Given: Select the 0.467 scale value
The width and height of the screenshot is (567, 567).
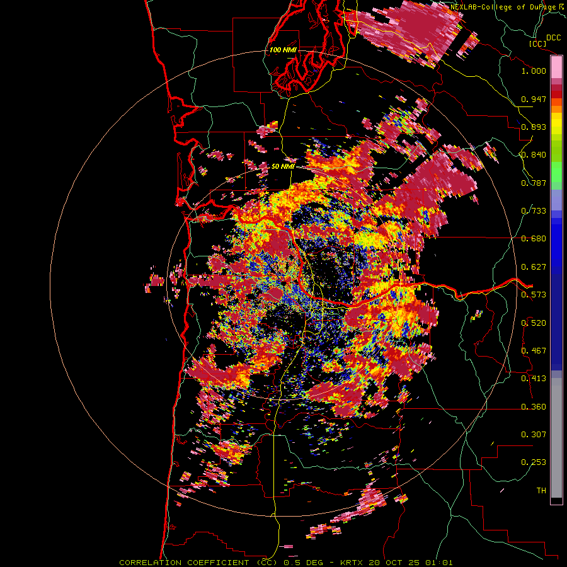Looking at the screenshot, I should [x=534, y=351].
